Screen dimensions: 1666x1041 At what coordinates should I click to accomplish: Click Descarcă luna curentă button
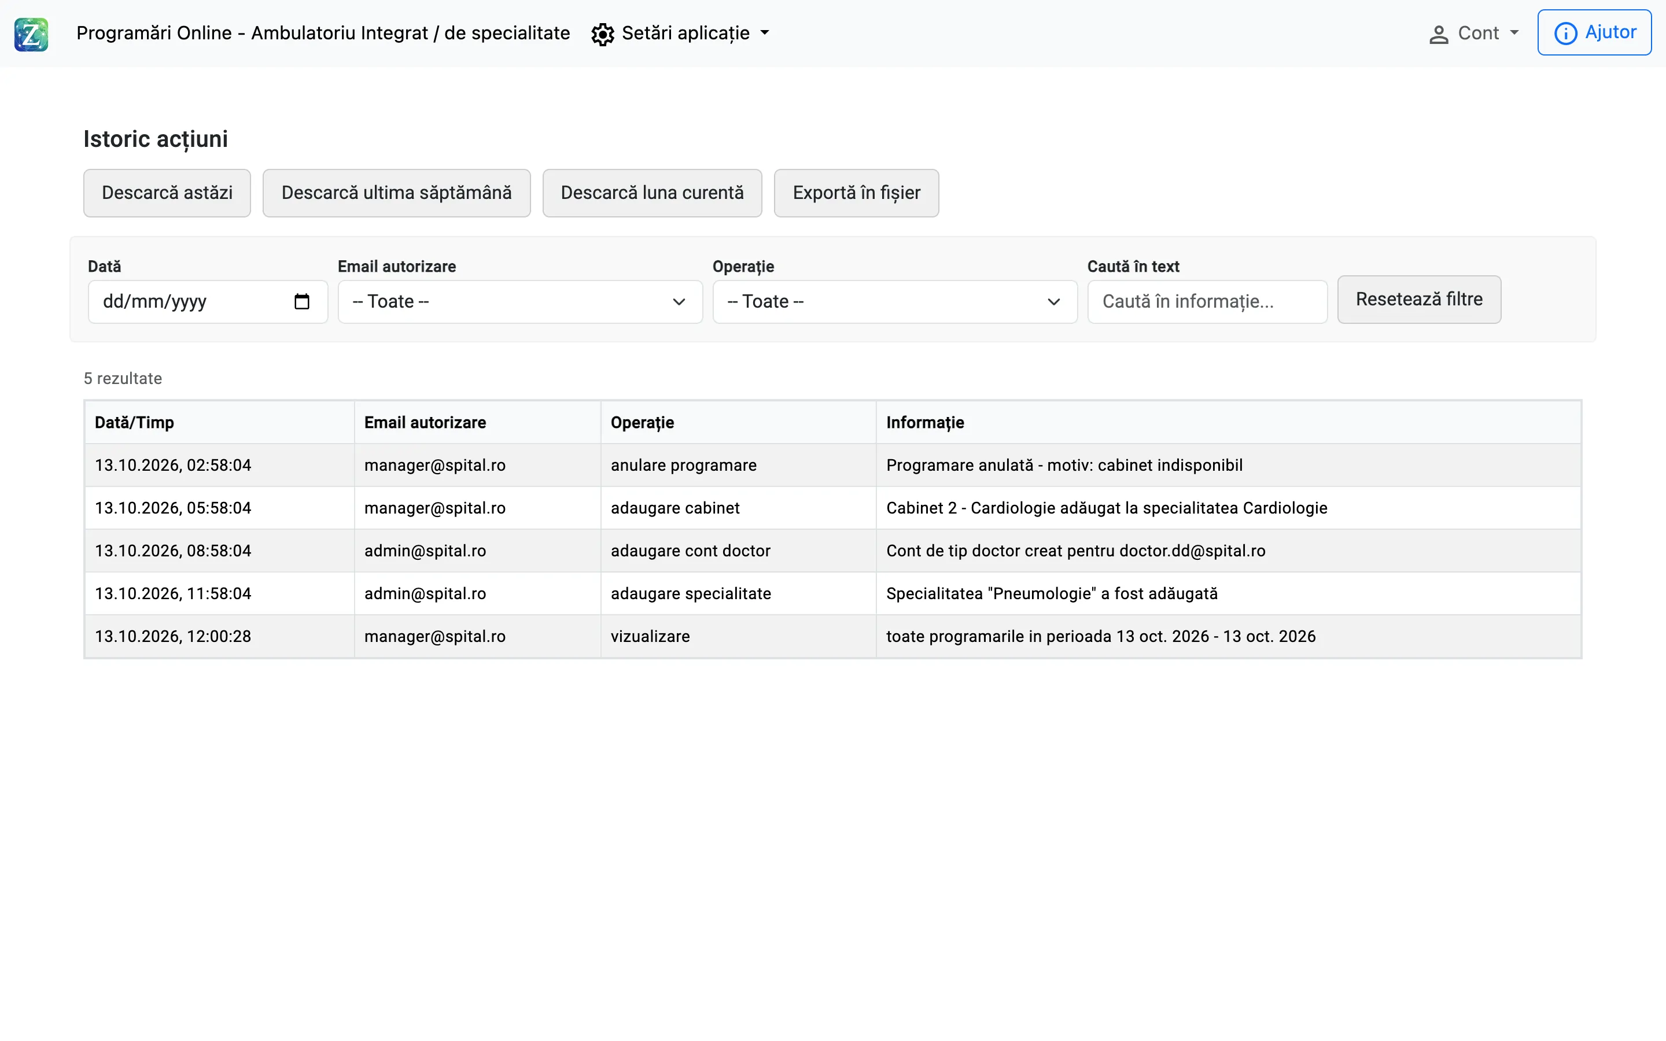click(652, 193)
